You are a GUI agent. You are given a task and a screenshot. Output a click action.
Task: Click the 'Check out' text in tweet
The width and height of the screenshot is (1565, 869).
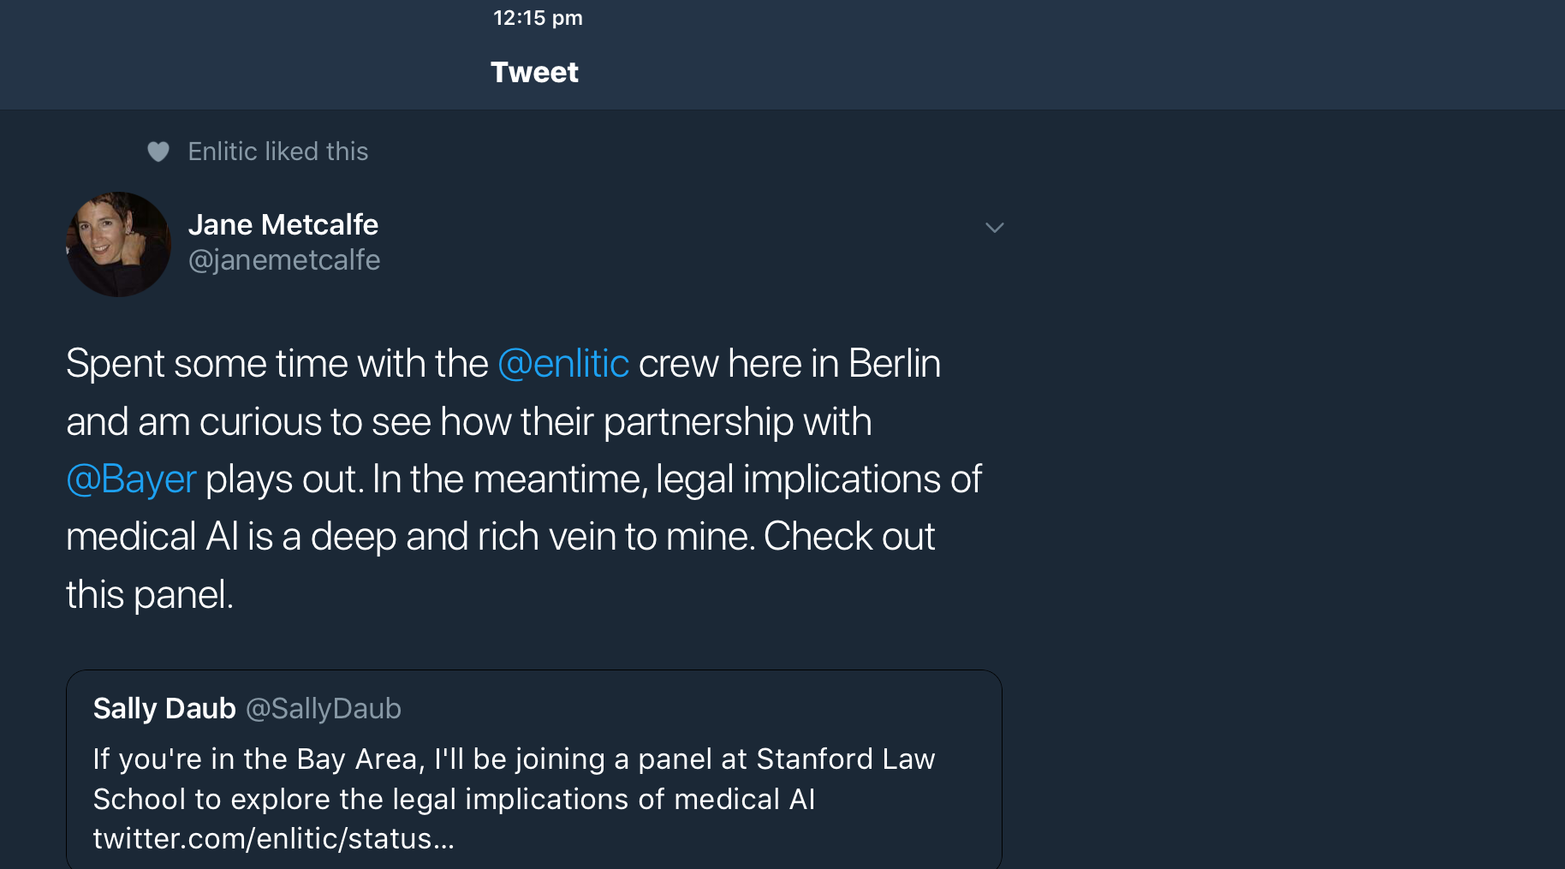(849, 537)
